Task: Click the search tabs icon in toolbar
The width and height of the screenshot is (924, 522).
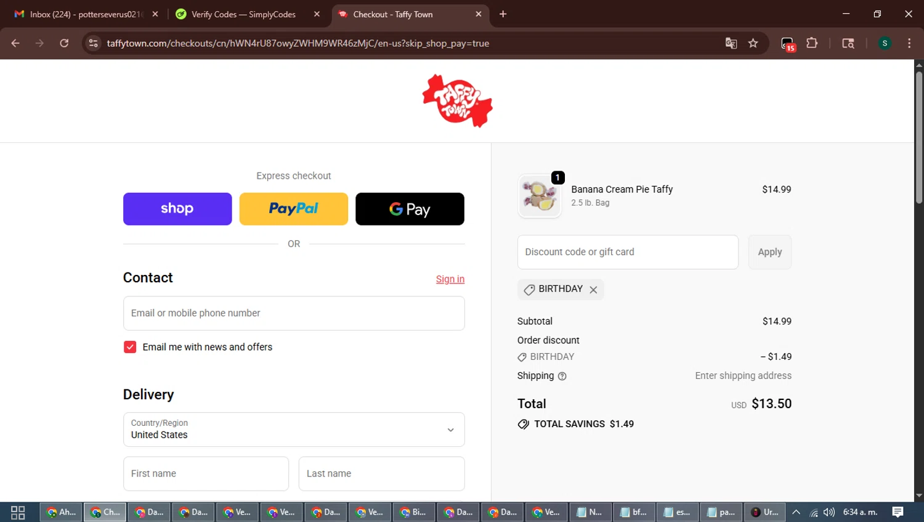Action: coord(848,43)
